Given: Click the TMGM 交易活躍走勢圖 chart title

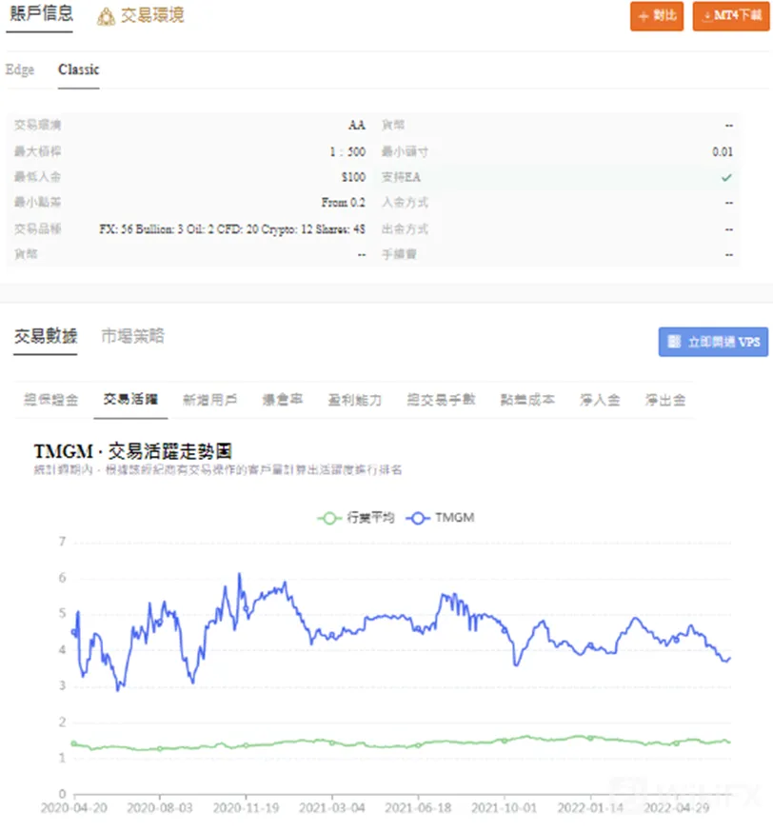Looking at the screenshot, I should [132, 451].
